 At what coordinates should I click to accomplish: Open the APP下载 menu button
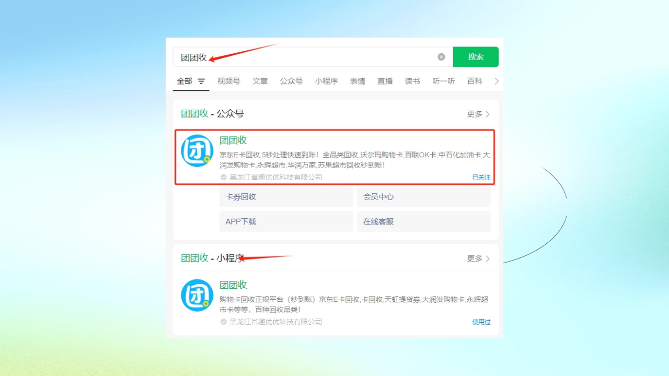click(x=286, y=221)
